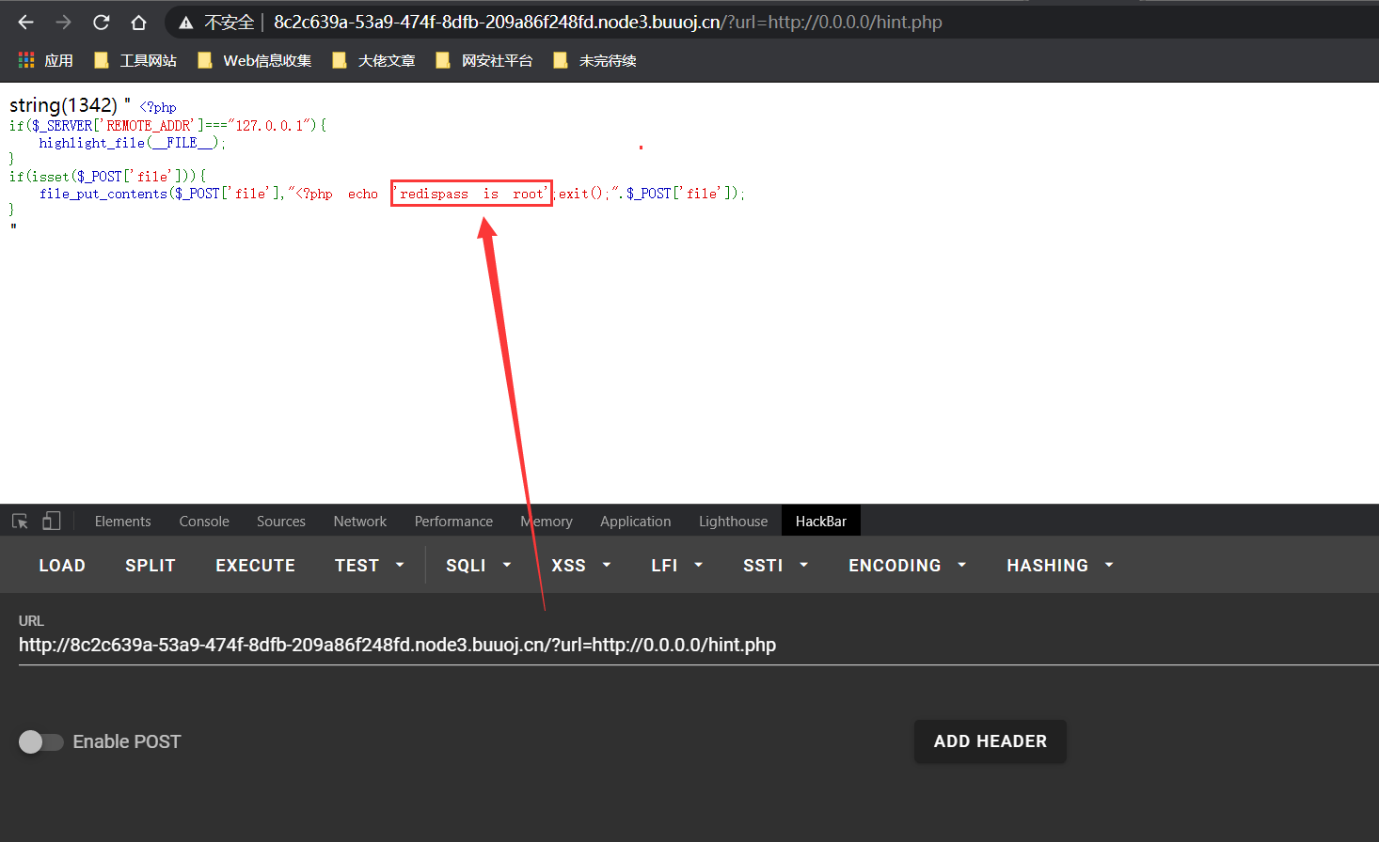Viewport: 1379px width, 842px height.
Task: Click the 'string(1342)' output text
Action: coord(63,105)
